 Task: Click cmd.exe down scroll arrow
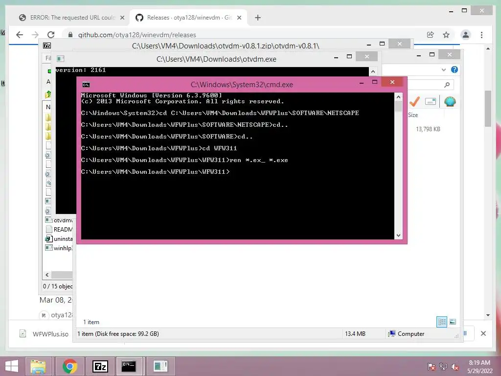click(x=398, y=235)
